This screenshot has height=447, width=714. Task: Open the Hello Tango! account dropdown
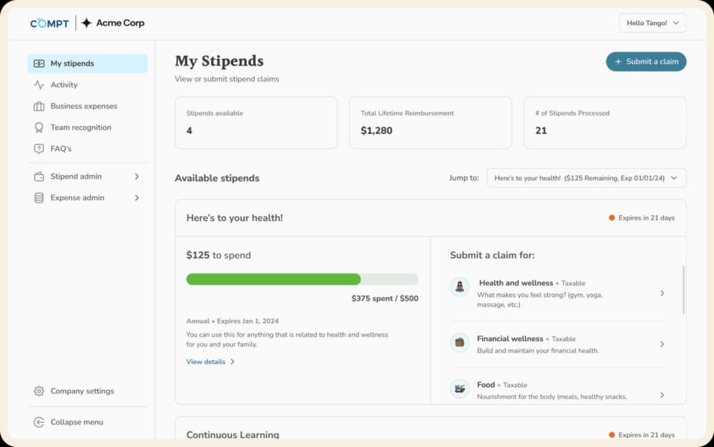(652, 22)
